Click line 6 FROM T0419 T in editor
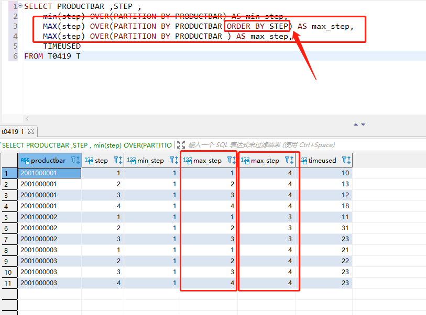The image size is (426, 315). [x=52, y=56]
